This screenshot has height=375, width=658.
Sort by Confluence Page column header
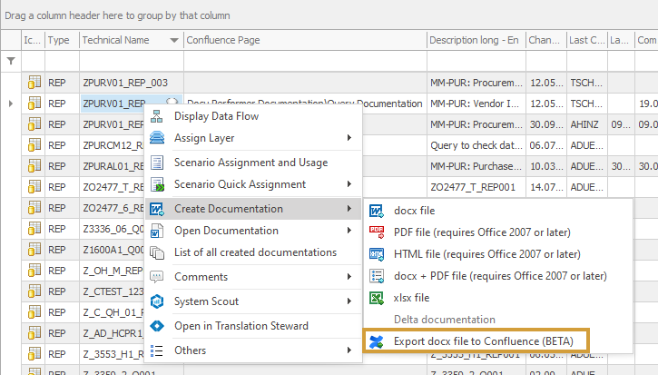(x=304, y=40)
